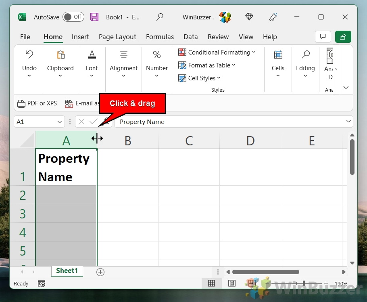Switch to the Formulas ribbon tab
367x302 pixels.
160,37
